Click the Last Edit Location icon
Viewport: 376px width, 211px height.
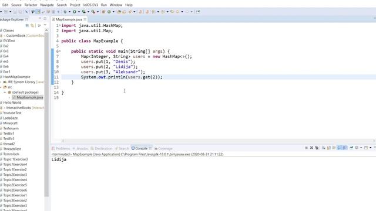pyautogui.click(x=172, y=12)
